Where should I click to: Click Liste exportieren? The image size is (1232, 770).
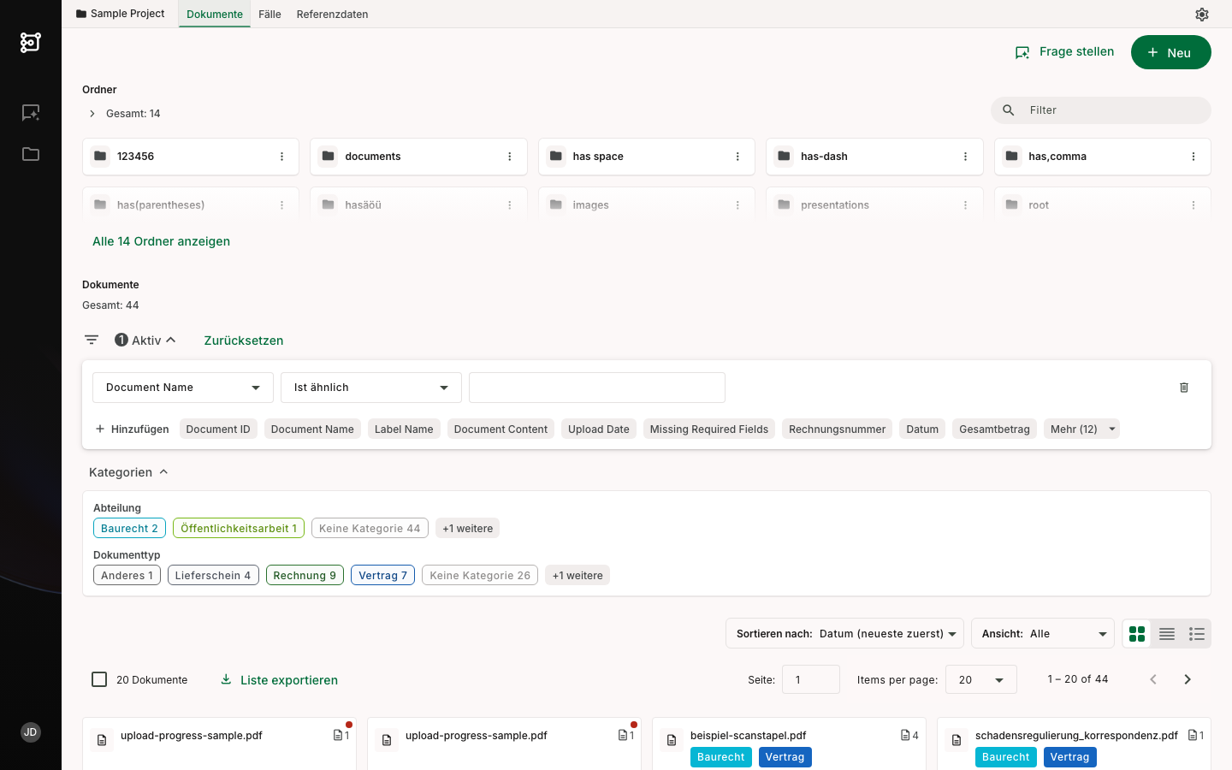(279, 680)
